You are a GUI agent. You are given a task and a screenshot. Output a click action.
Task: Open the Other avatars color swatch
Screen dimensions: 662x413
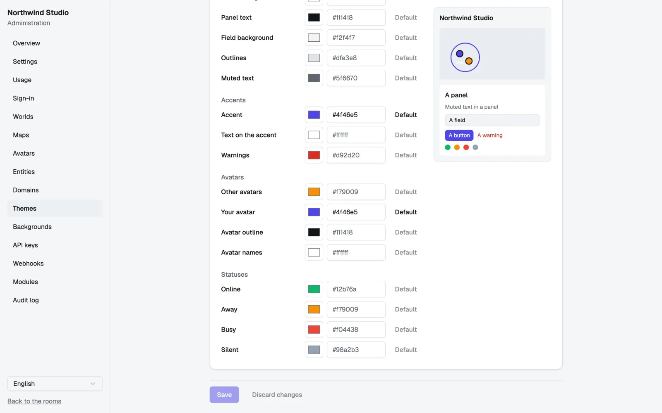click(x=314, y=192)
